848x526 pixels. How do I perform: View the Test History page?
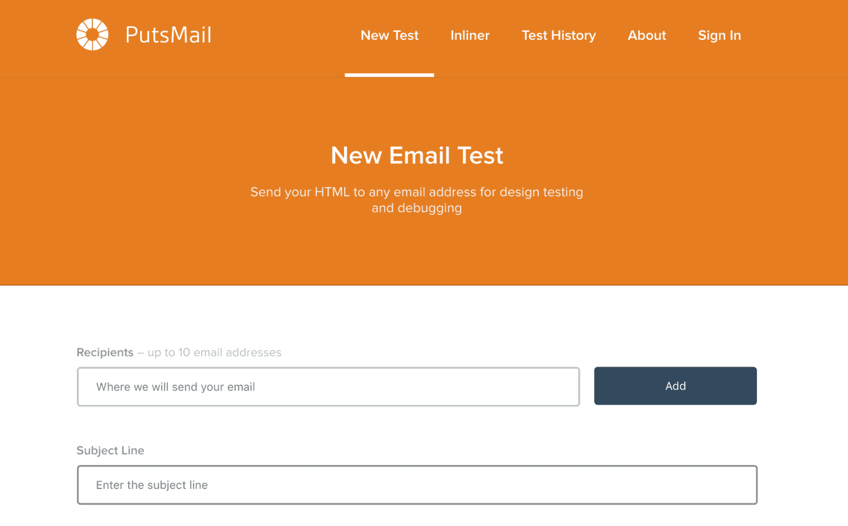(x=558, y=35)
